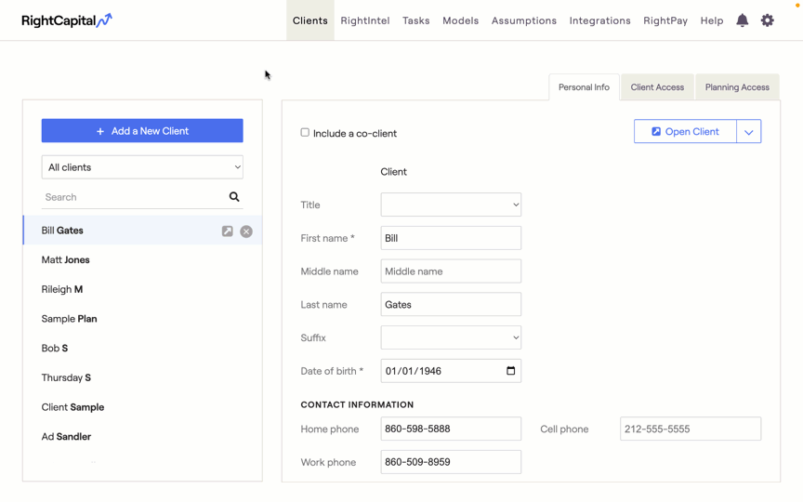The image size is (803, 502).
Task: Select Matt Jones from the client list
Action: pyautogui.click(x=66, y=260)
